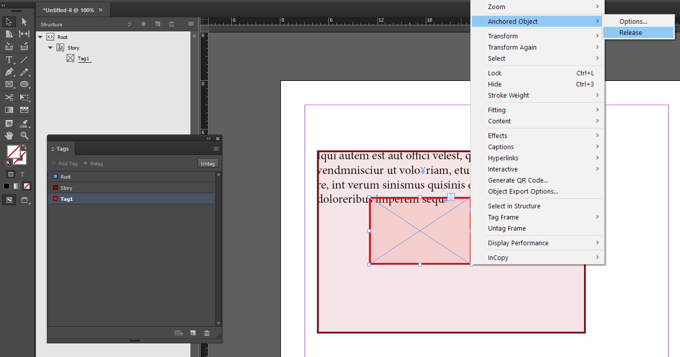Expand the Zoom submenu
This screenshot has height=357, width=680.
[x=597, y=7]
